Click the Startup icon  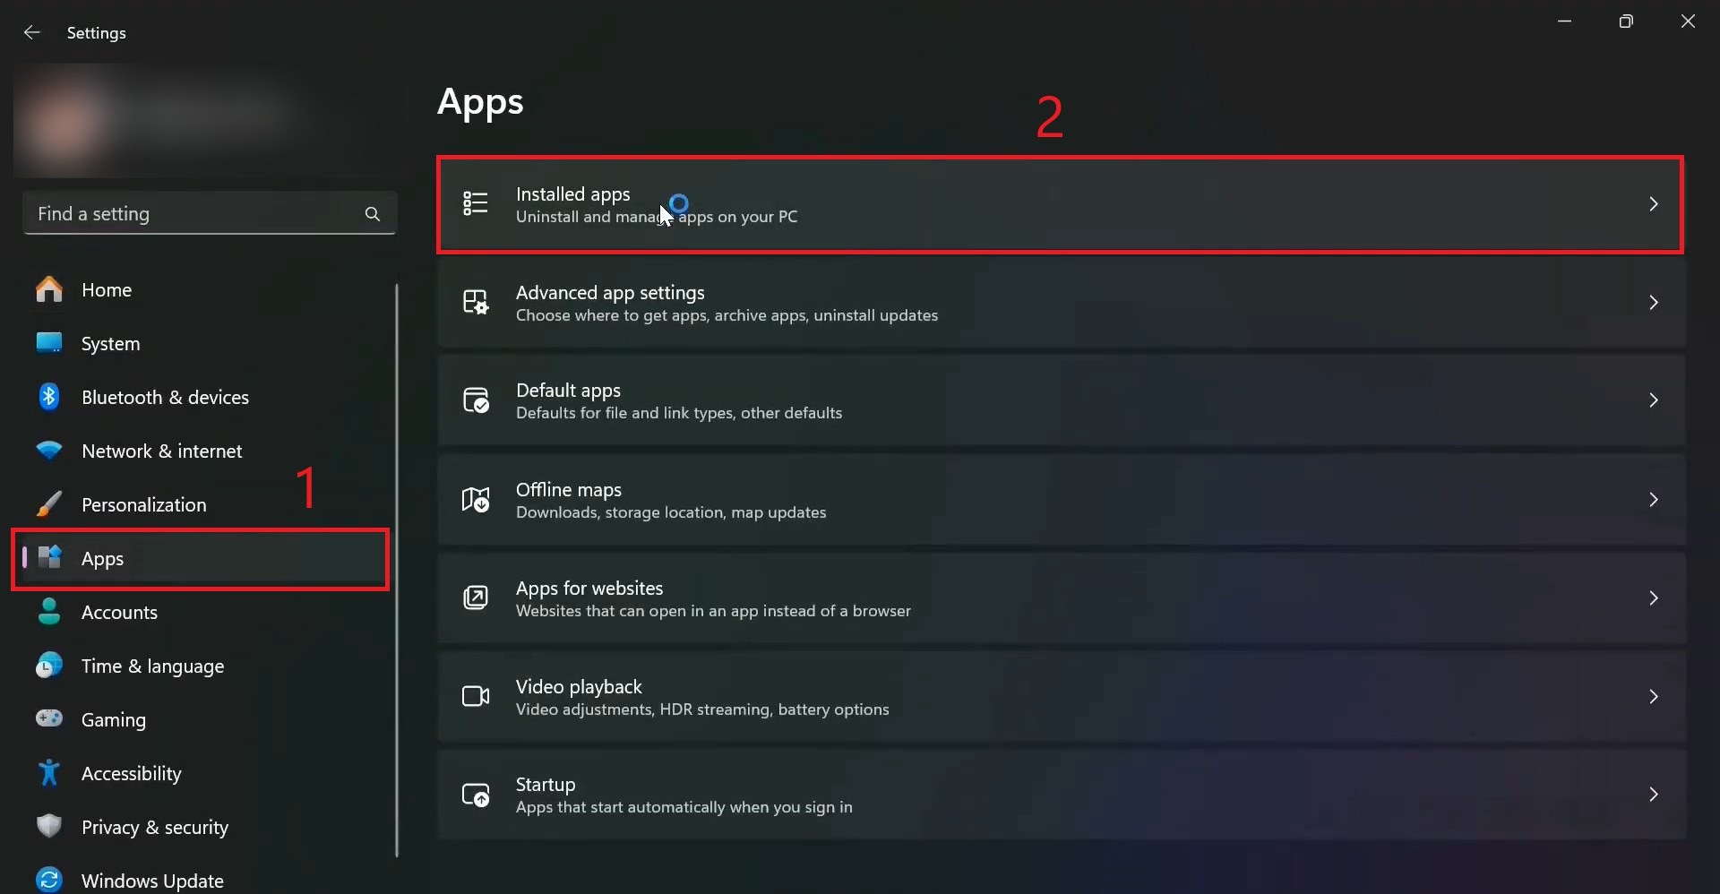476,795
